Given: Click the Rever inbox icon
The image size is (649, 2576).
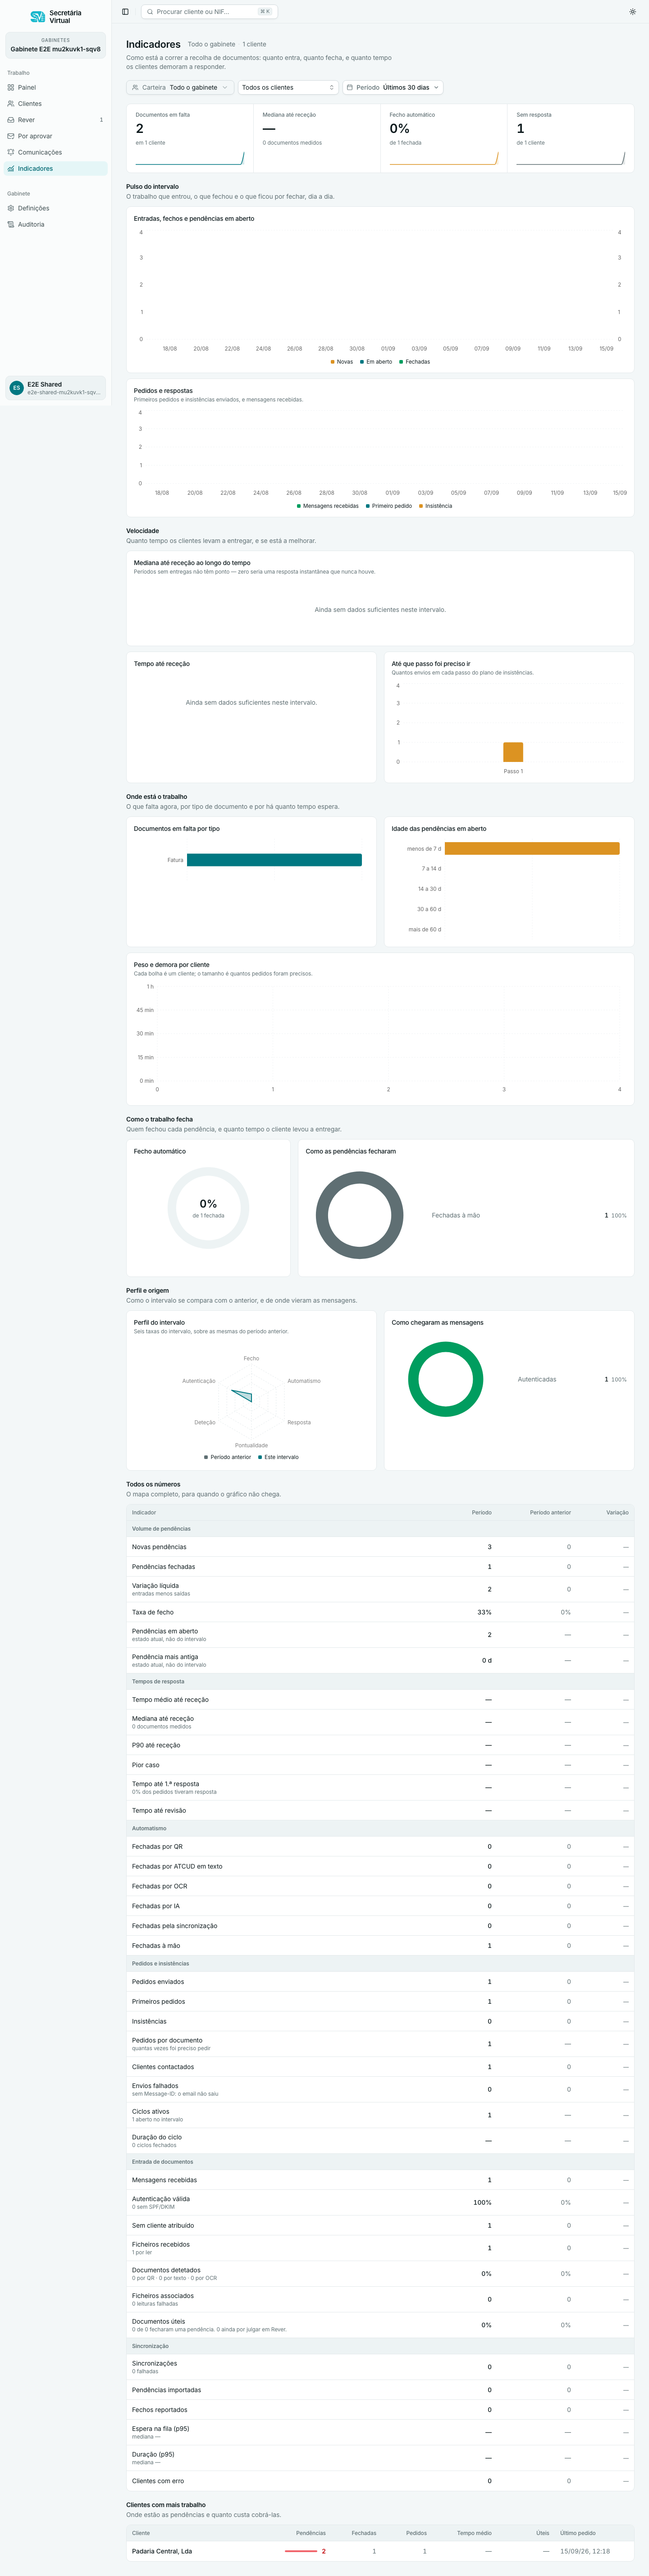Looking at the screenshot, I should coord(11,120).
